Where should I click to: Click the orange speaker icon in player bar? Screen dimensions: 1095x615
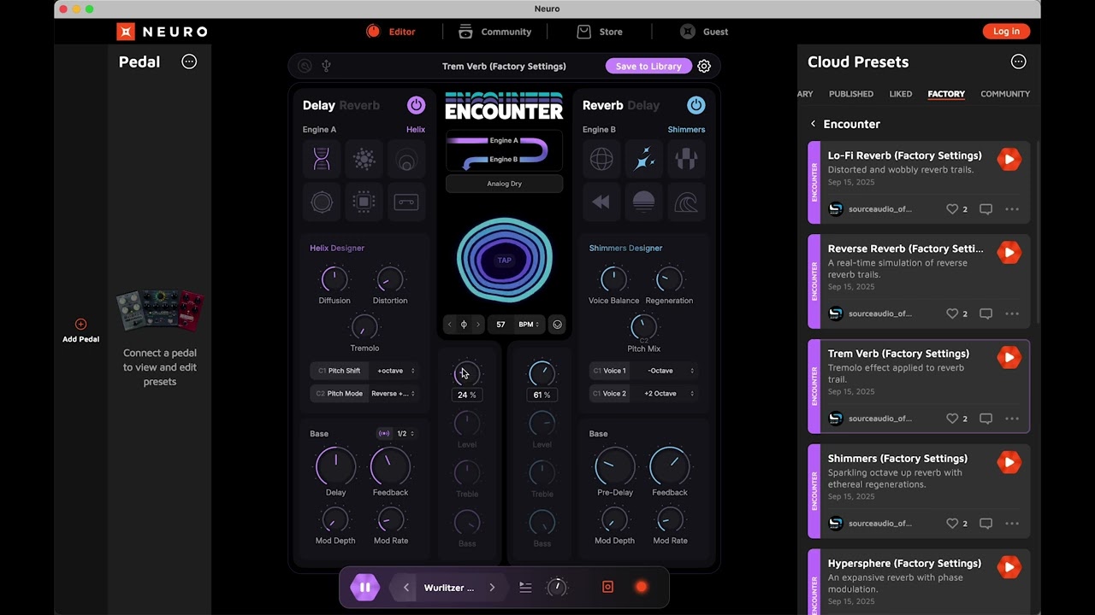(x=607, y=587)
